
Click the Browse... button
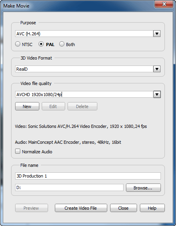143,187
